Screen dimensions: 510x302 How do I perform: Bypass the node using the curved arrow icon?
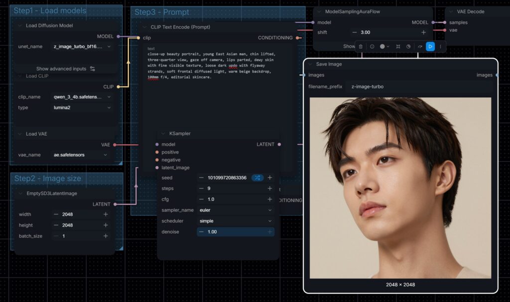pos(420,47)
